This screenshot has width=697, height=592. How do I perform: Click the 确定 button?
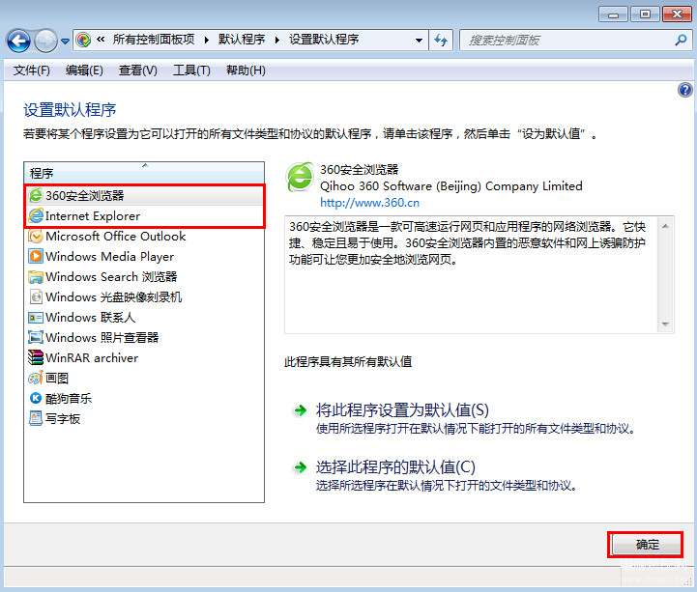[647, 545]
